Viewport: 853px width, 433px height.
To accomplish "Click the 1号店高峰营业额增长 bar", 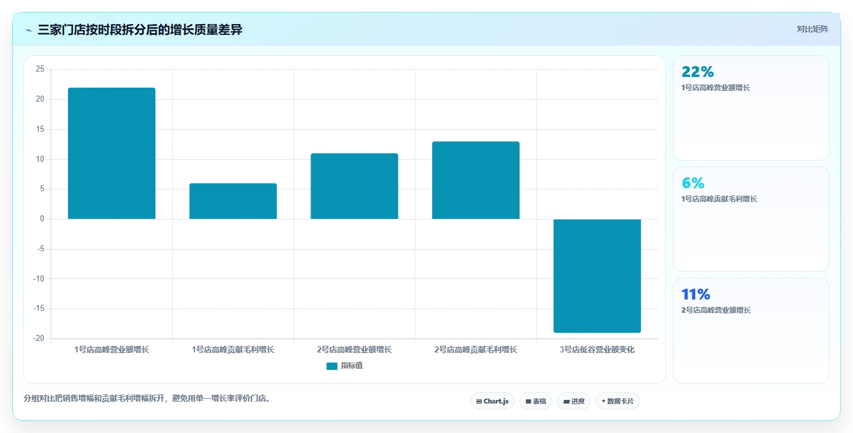I will tap(111, 153).
